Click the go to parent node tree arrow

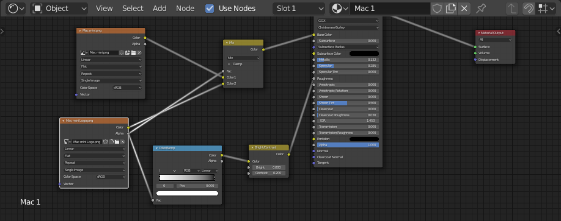pyautogui.click(x=513, y=8)
